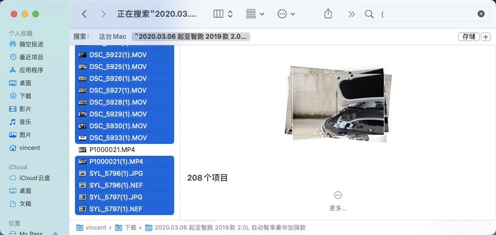Select the current folder search scope
This screenshot has width=496, height=235.
[191, 36]
